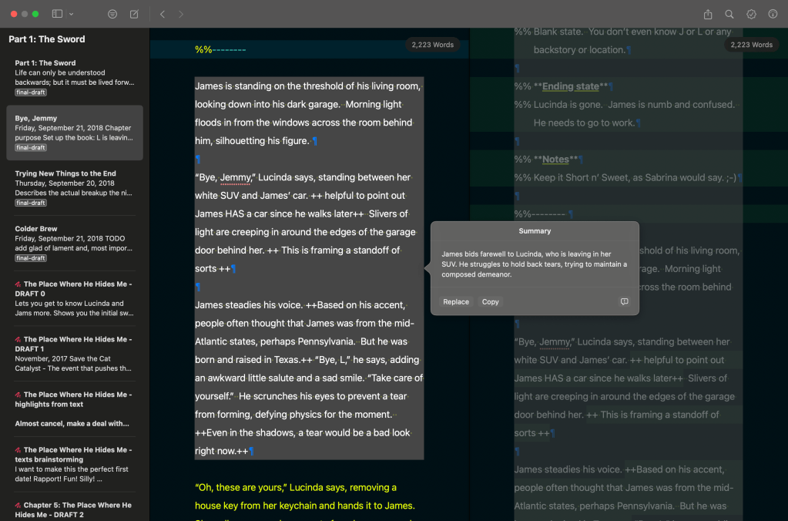Click the left editor's 2,223 Words counter

click(x=433, y=45)
